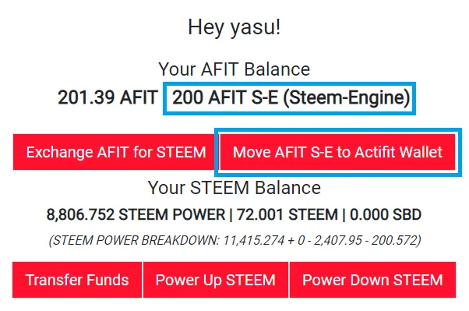Viewport: 469px width, 311px height.
Task: Move AFIT S-E to Actifit Wallet
Action: click(x=337, y=152)
